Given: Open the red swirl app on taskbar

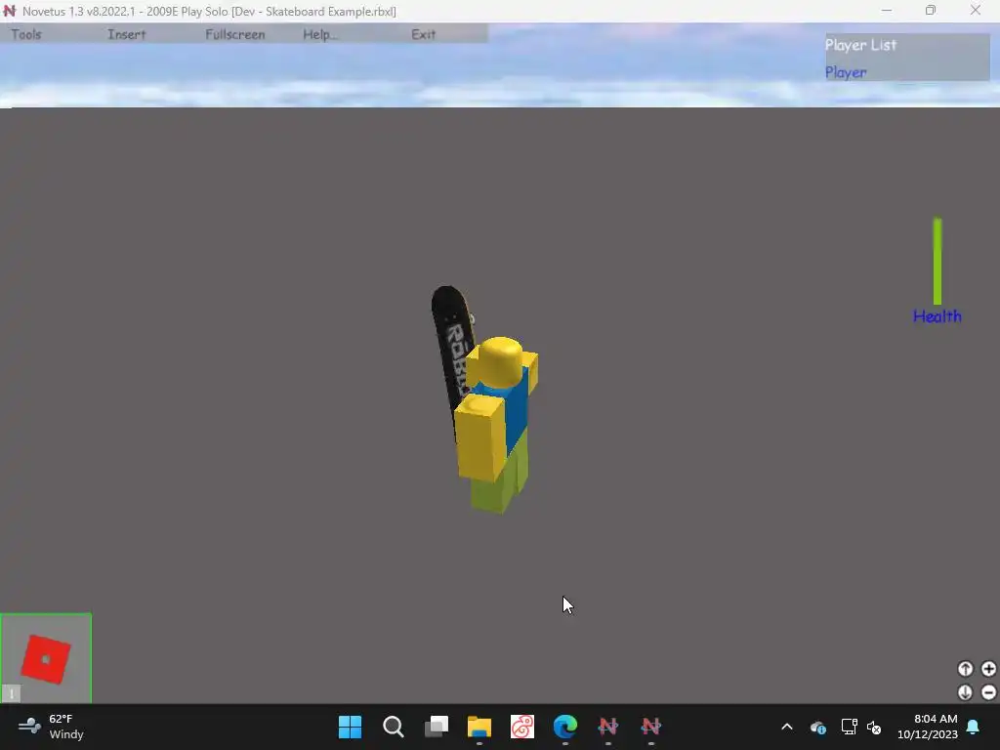Looking at the screenshot, I should [522, 727].
